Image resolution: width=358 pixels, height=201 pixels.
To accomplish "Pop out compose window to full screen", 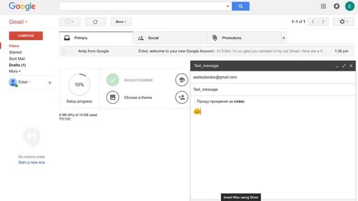I will pos(344,66).
